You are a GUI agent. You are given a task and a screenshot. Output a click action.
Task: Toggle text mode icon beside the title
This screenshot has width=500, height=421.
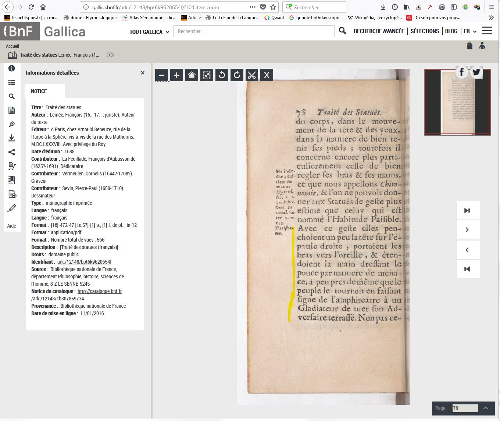tap(110, 55)
